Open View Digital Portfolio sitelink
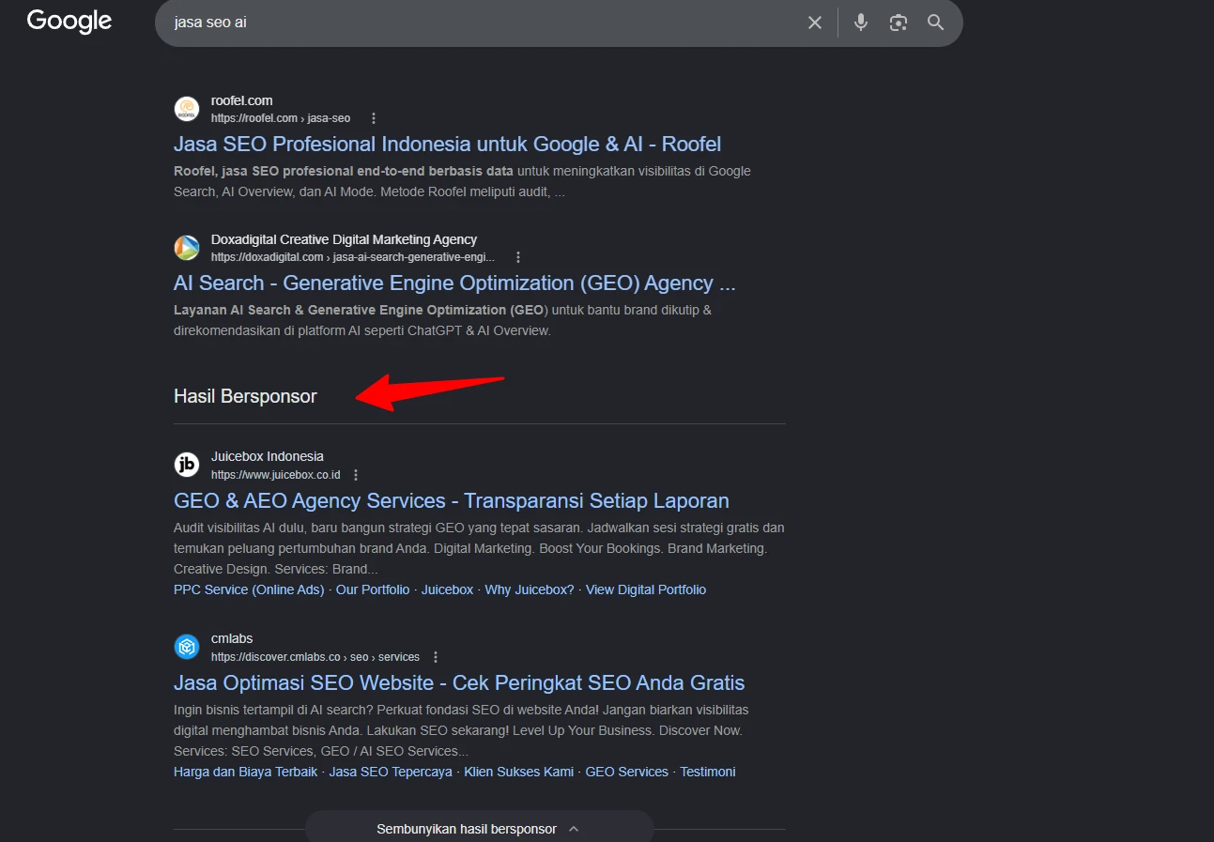Screen dimensions: 1214x842 click(x=646, y=589)
